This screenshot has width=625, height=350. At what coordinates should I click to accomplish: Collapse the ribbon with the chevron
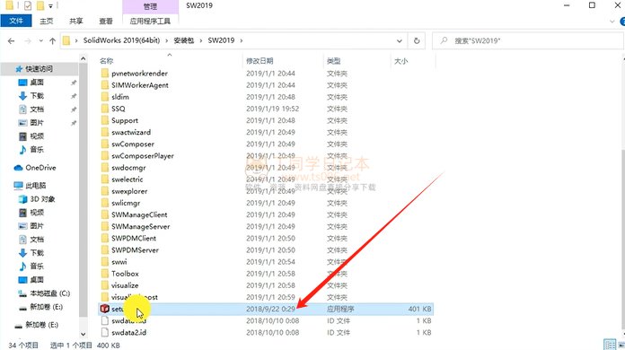[x=612, y=22]
